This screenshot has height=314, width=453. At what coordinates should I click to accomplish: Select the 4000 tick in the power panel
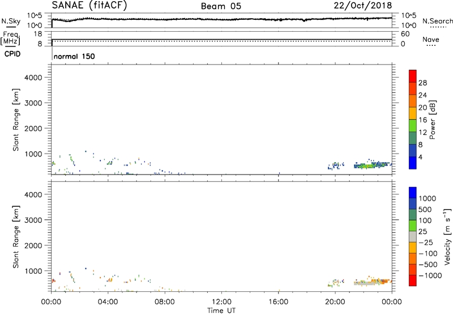tap(33, 78)
